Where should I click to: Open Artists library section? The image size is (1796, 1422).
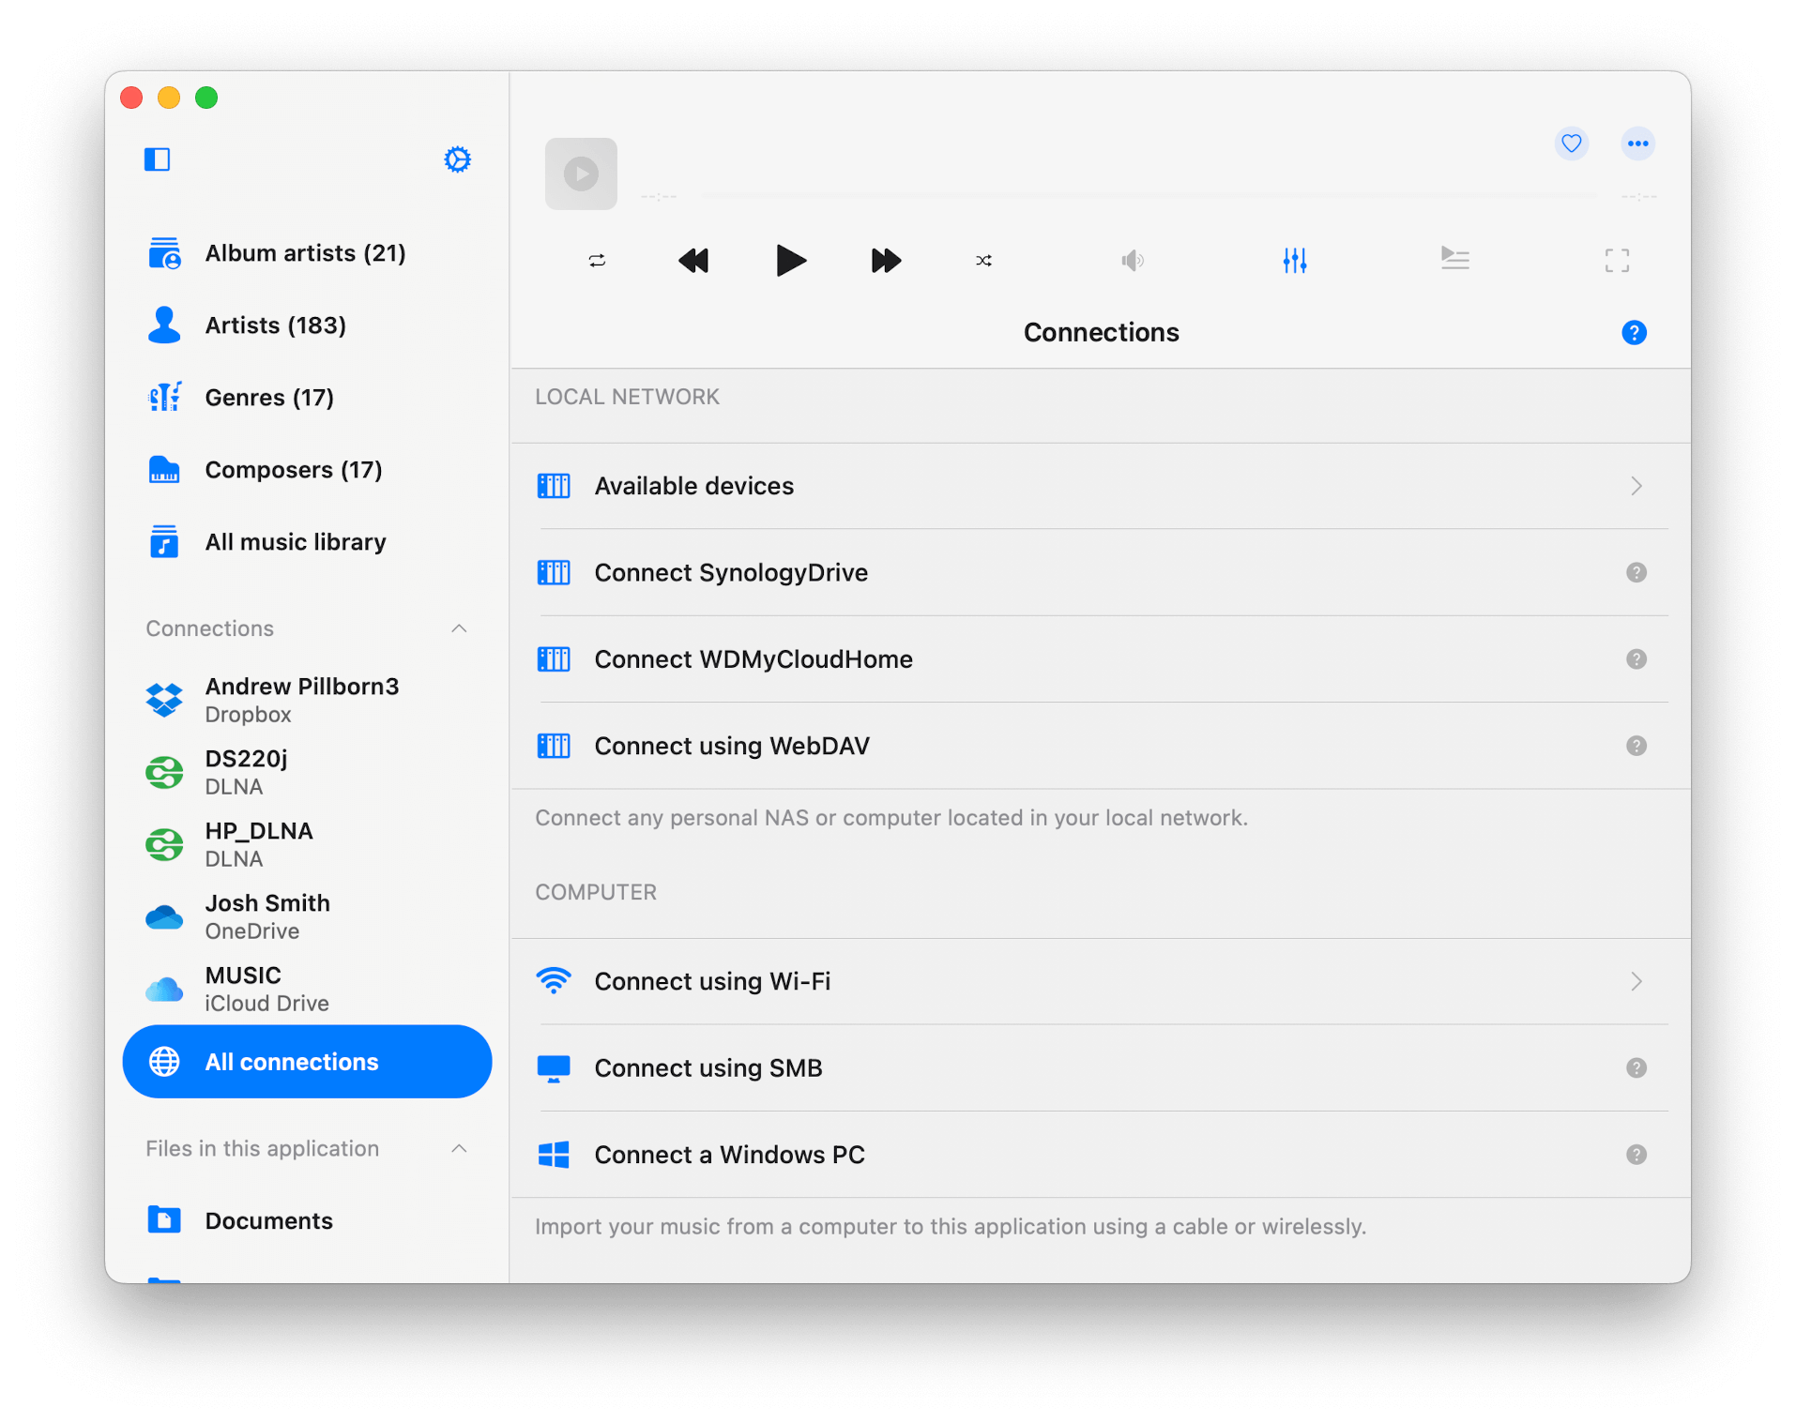(275, 325)
